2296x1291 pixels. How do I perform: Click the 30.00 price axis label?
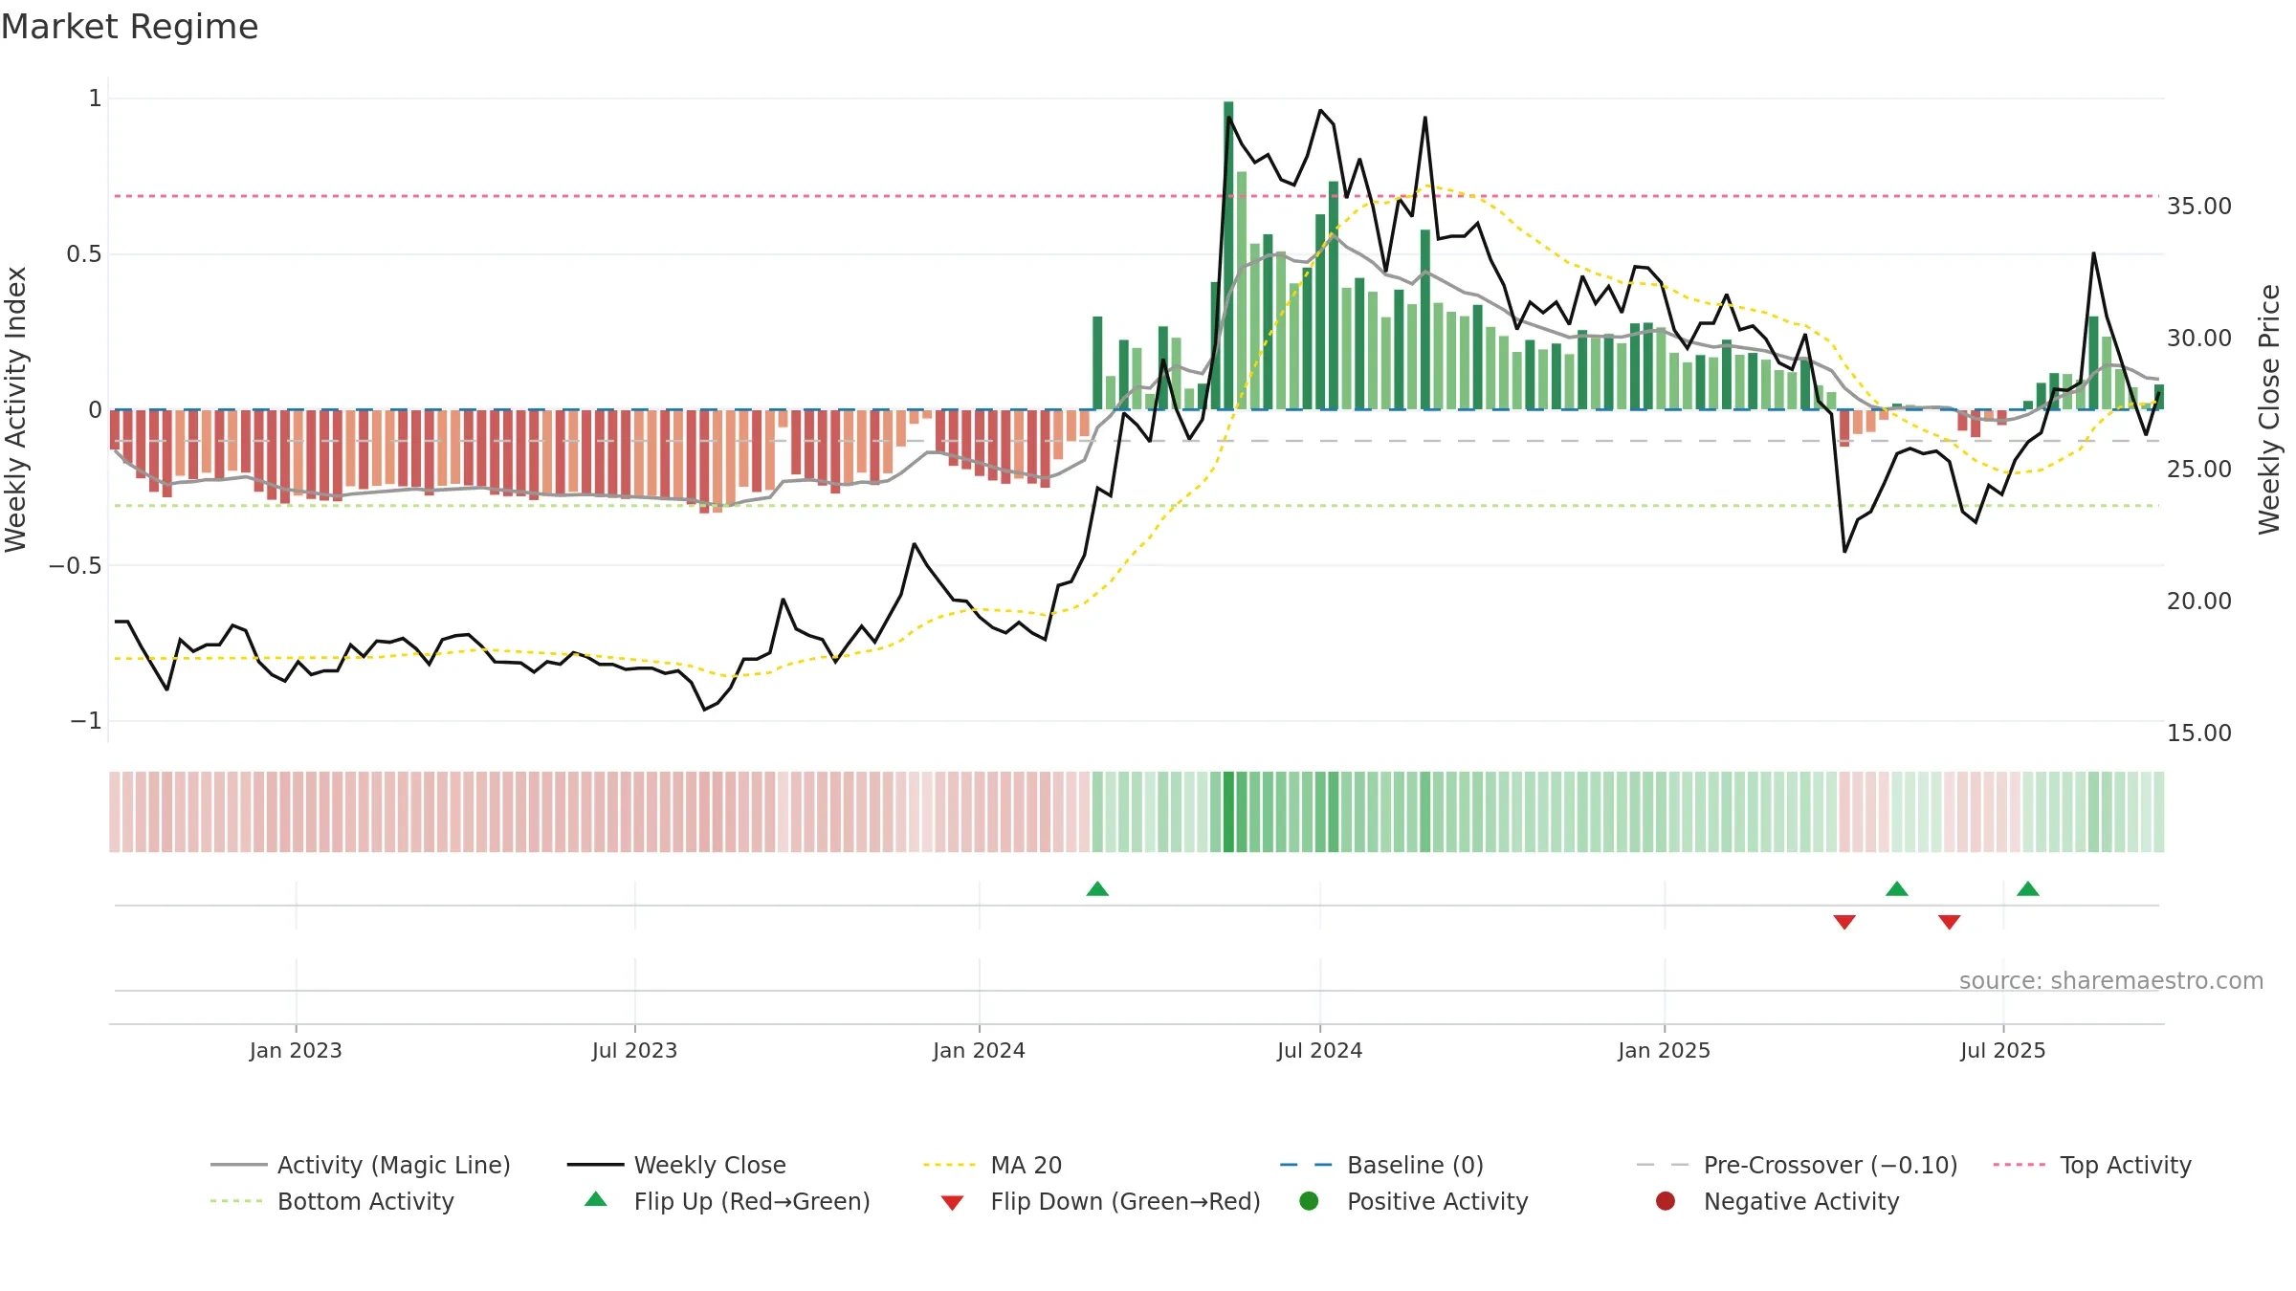pyautogui.click(x=2198, y=339)
